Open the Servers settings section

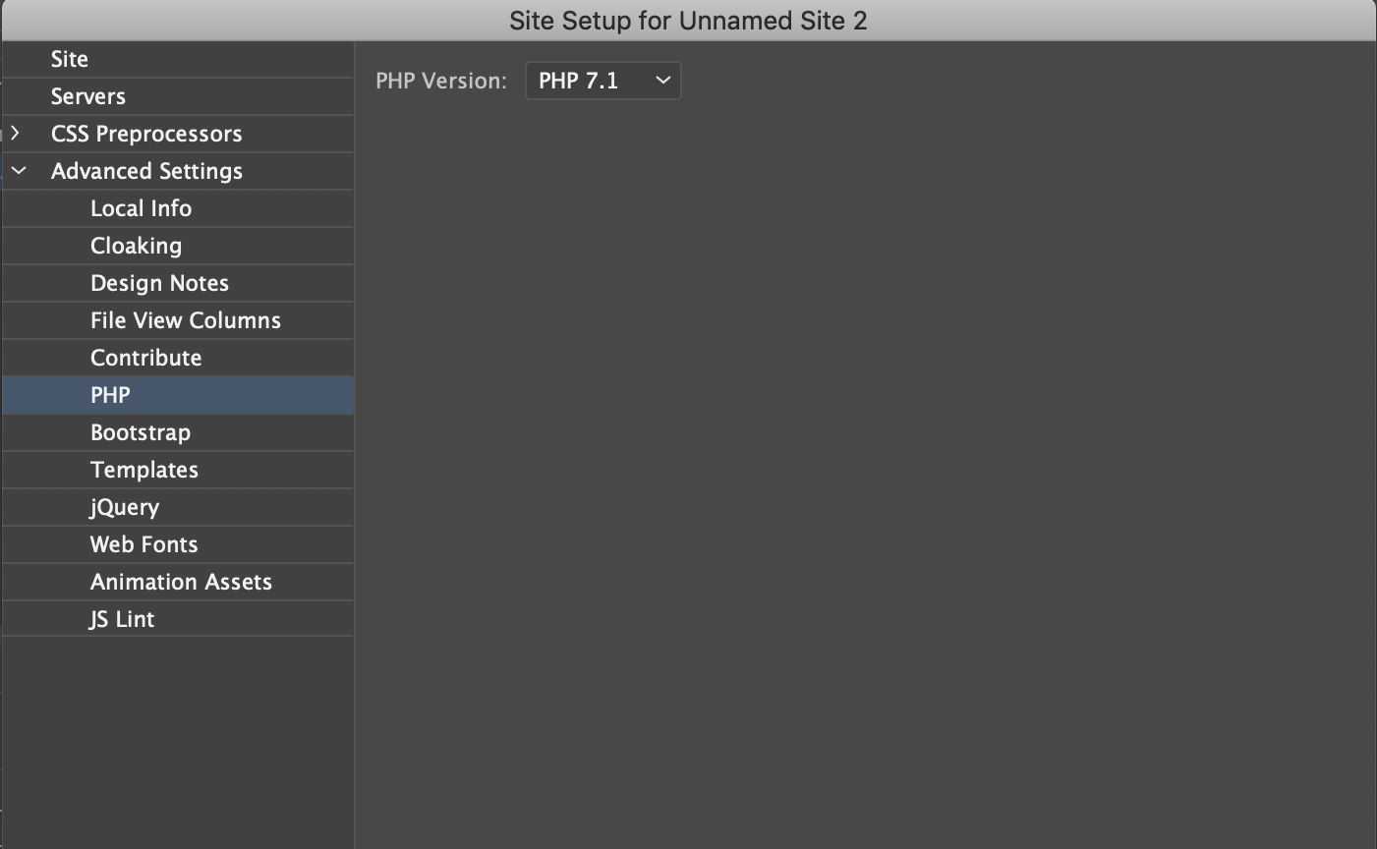point(88,96)
